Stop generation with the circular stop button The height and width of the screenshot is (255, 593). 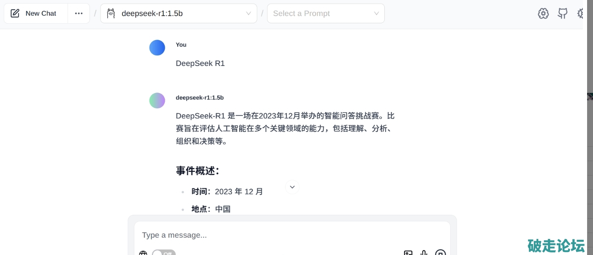(x=441, y=252)
